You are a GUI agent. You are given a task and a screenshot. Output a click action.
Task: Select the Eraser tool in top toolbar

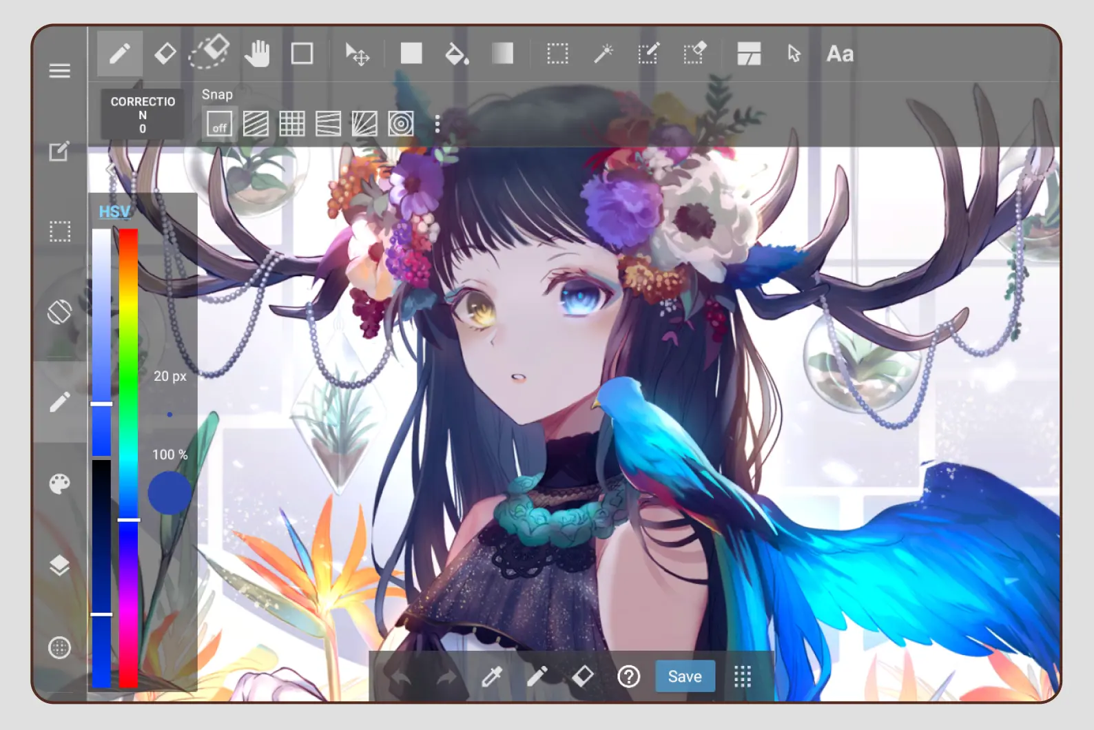point(165,54)
